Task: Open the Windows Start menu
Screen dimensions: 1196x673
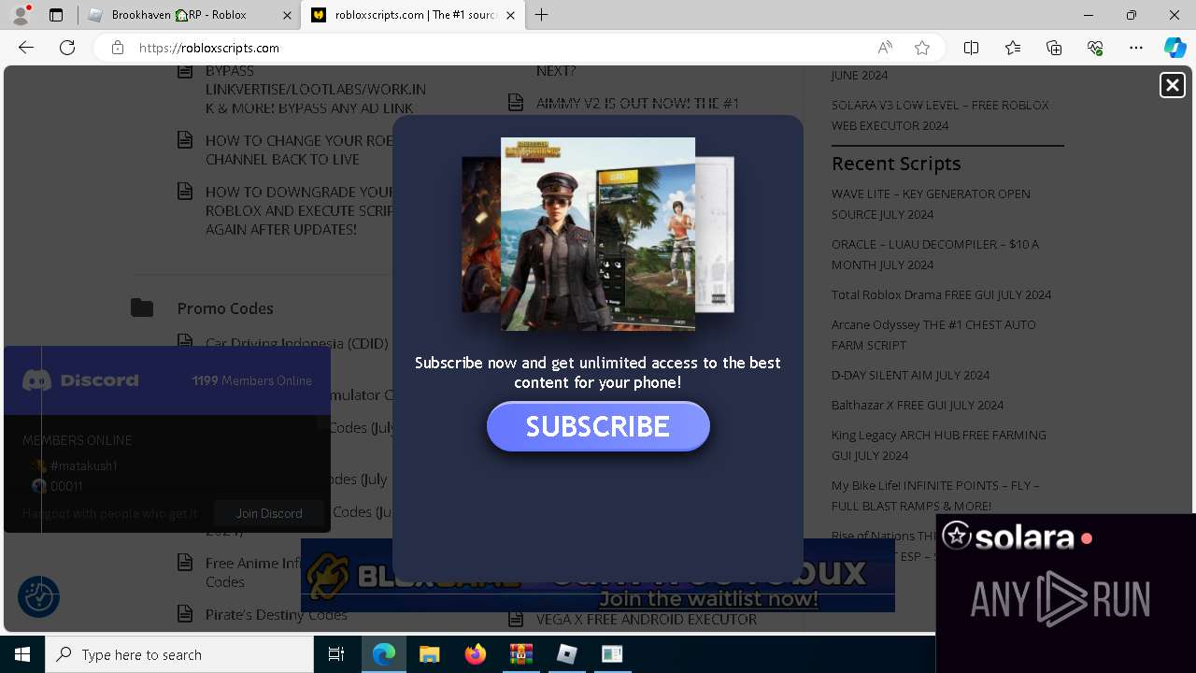Action: (x=22, y=654)
